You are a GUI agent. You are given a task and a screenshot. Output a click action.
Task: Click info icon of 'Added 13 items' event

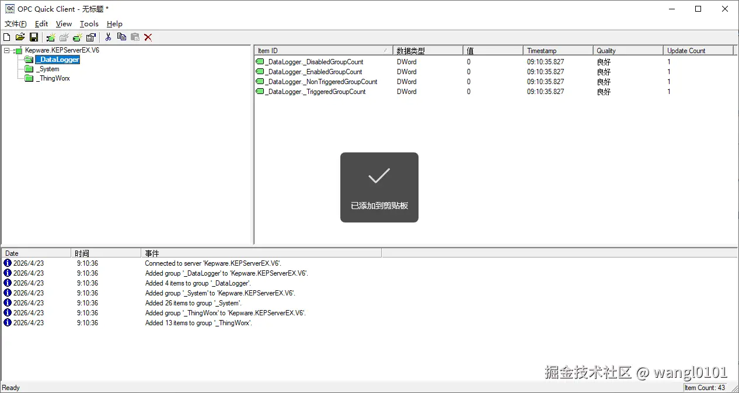[x=8, y=323]
